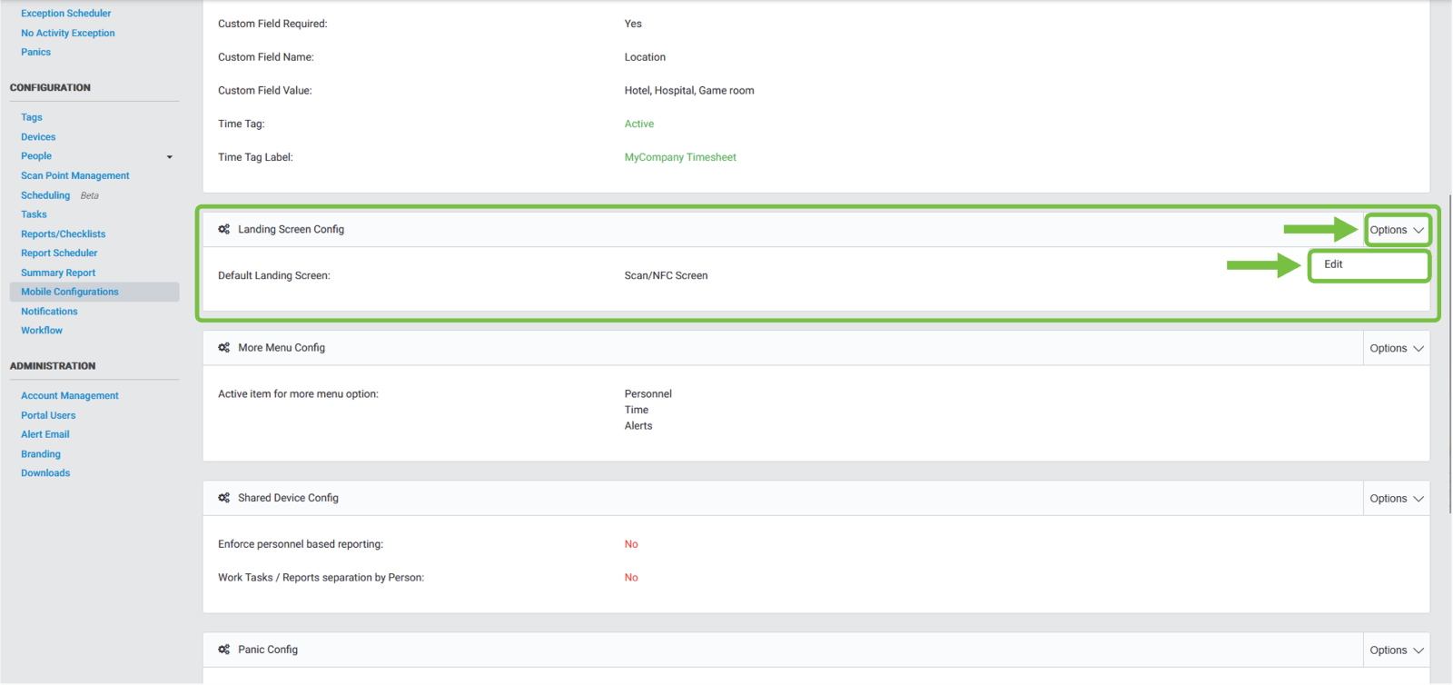
Task: Click the Landing Screen Config gears icon
Action: 223,230
